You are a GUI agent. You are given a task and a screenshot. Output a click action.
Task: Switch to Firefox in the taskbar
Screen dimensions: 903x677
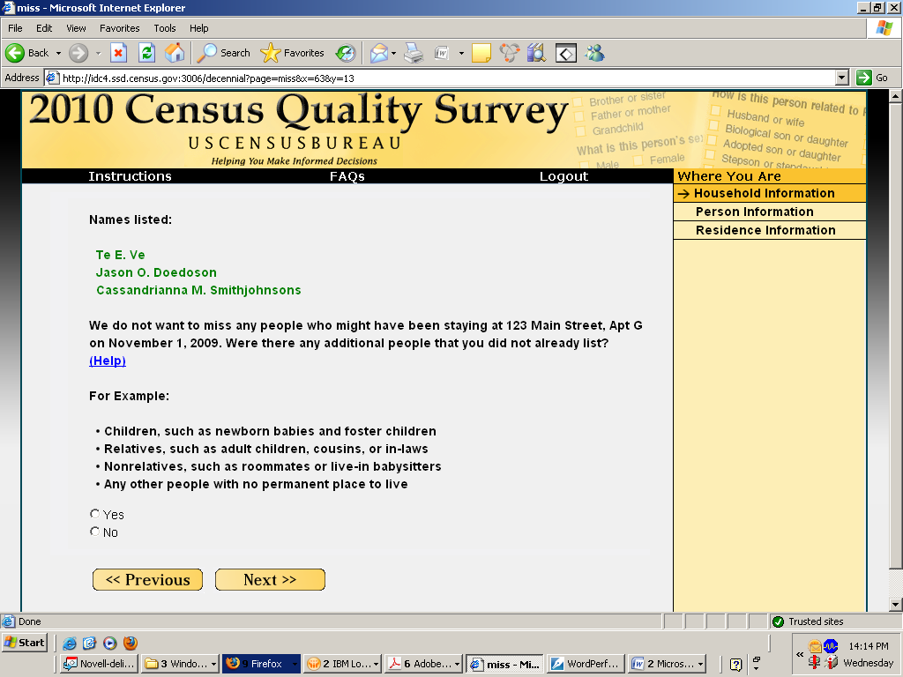(x=260, y=664)
